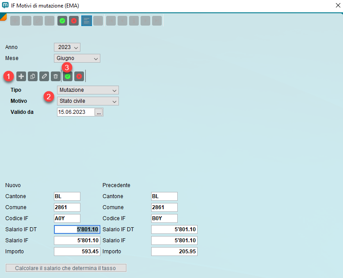Click the plus icon to add a mutation
Viewport: 343px width, 278px height.
tap(21, 76)
